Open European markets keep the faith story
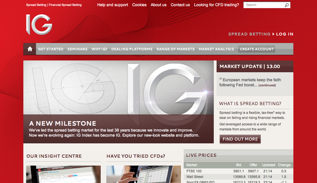 pyautogui.click(x=250, y=82)
